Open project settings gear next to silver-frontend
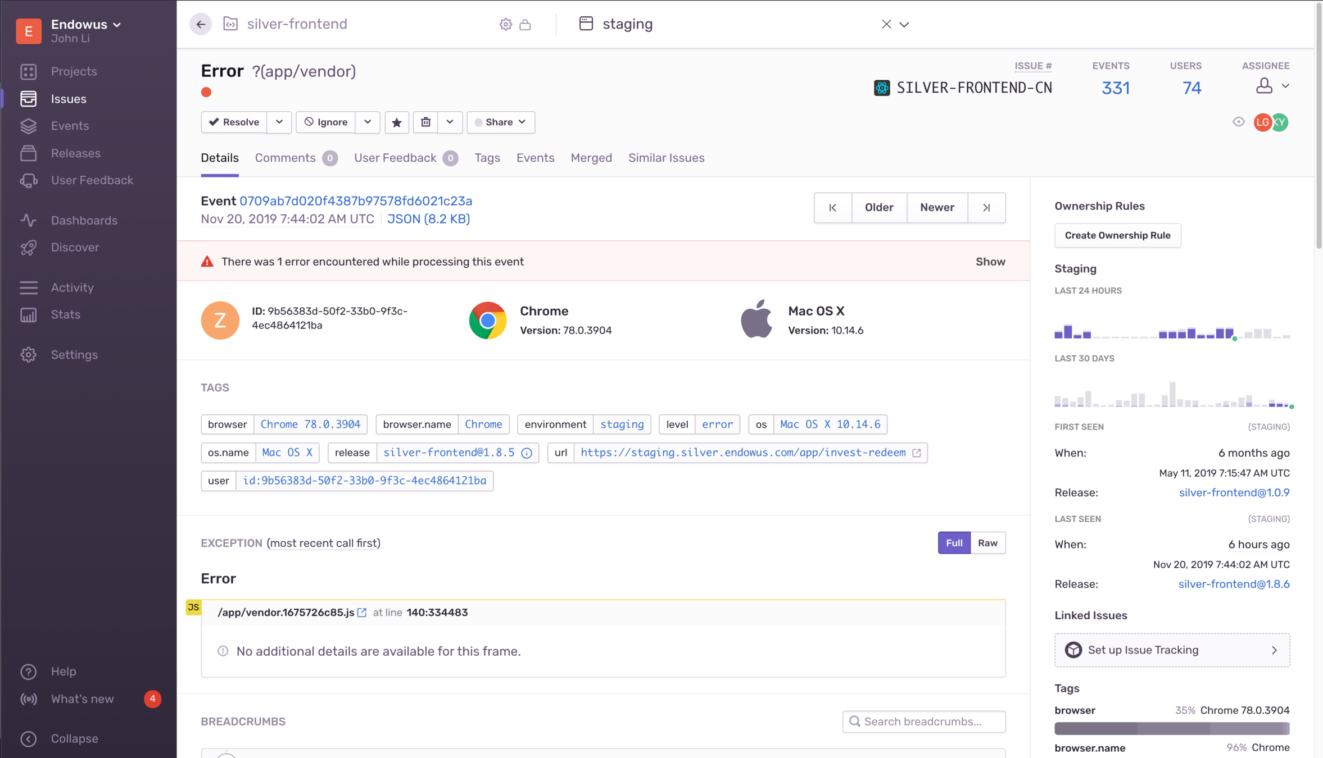The width and height of the screenshot is (1323, 758). click(x=505, y=24)
